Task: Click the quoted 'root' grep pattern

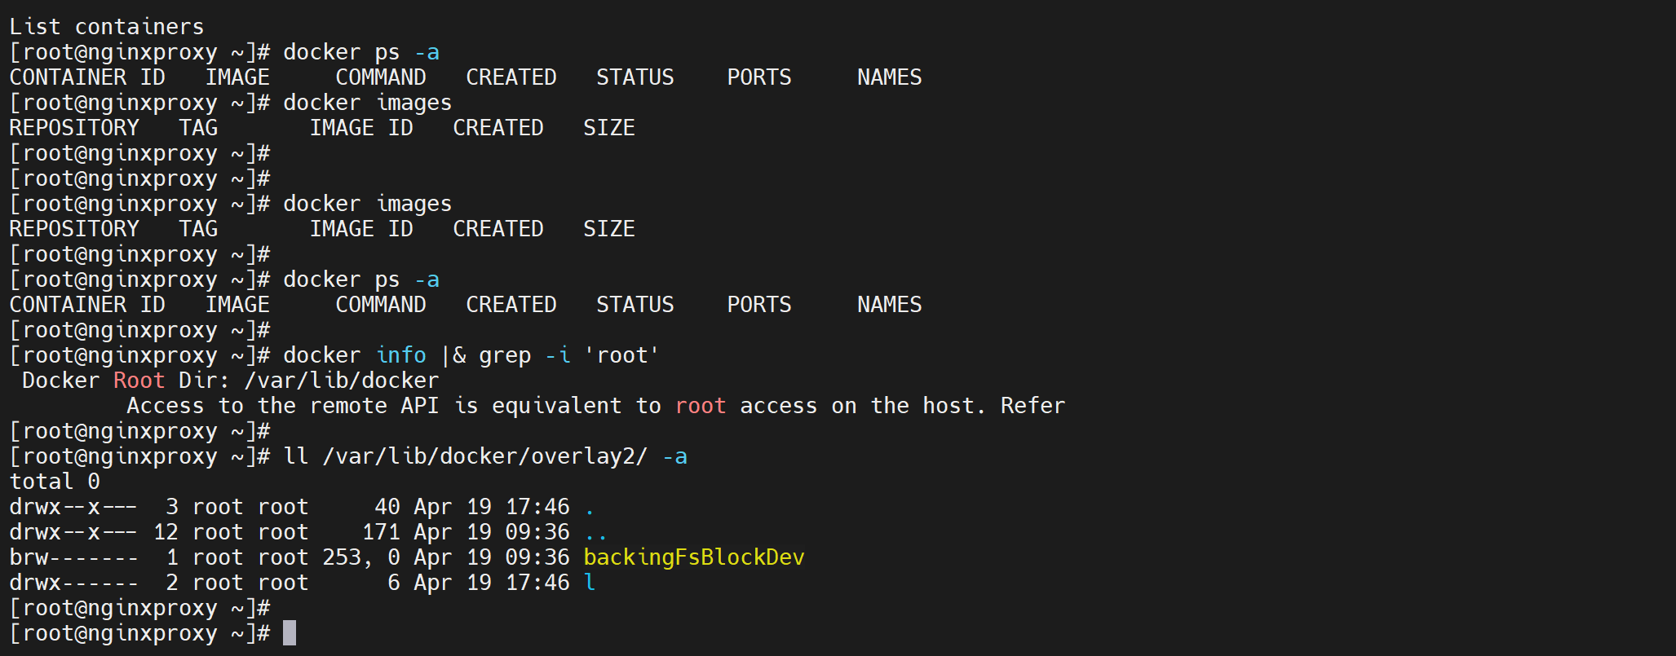Action: pyautogui.click(x=621, y=355)
